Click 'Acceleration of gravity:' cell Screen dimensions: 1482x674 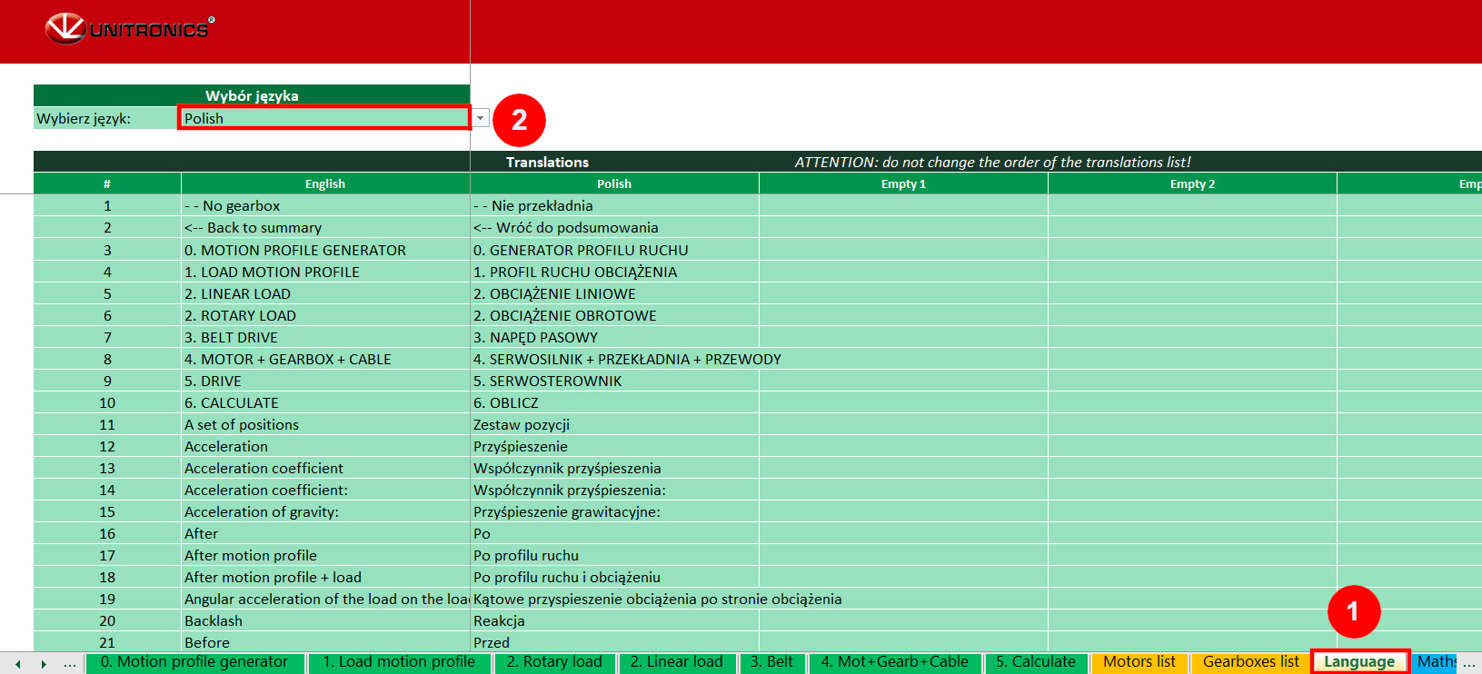(x=325, y=511)
